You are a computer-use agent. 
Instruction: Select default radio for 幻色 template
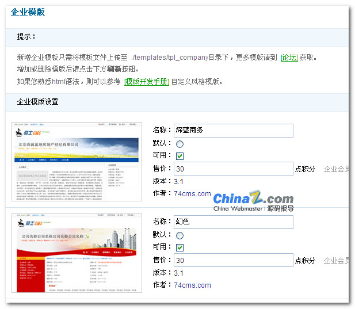pos(180,235)
